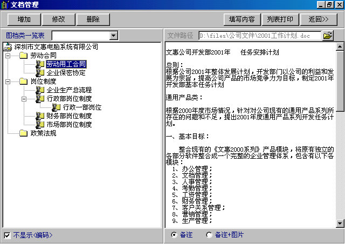345x244 pixels.
Task: Click the 文档管理 title bar app icon
Action: coord(5,5)
